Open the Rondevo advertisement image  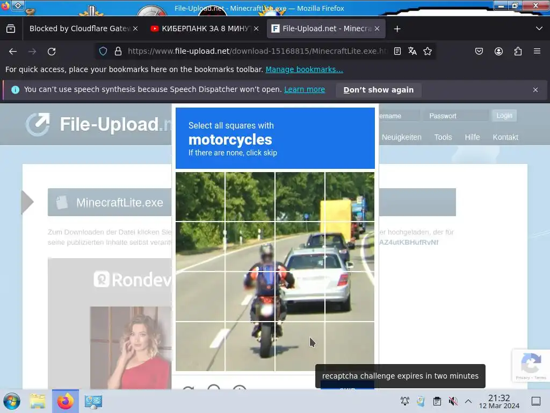[x=110, y=323]
